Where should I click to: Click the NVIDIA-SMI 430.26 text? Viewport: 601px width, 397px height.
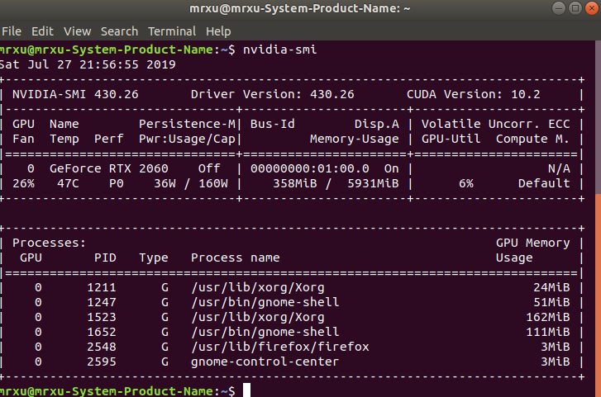[x=75, y=94]
